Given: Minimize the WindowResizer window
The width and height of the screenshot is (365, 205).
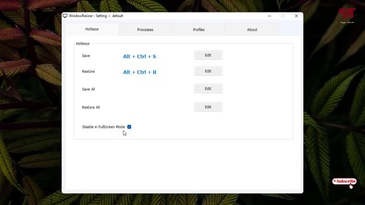Looking at the screenshot, I should click(269, 16).
